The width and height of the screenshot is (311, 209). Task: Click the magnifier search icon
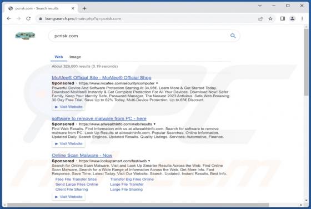[233, 36]
